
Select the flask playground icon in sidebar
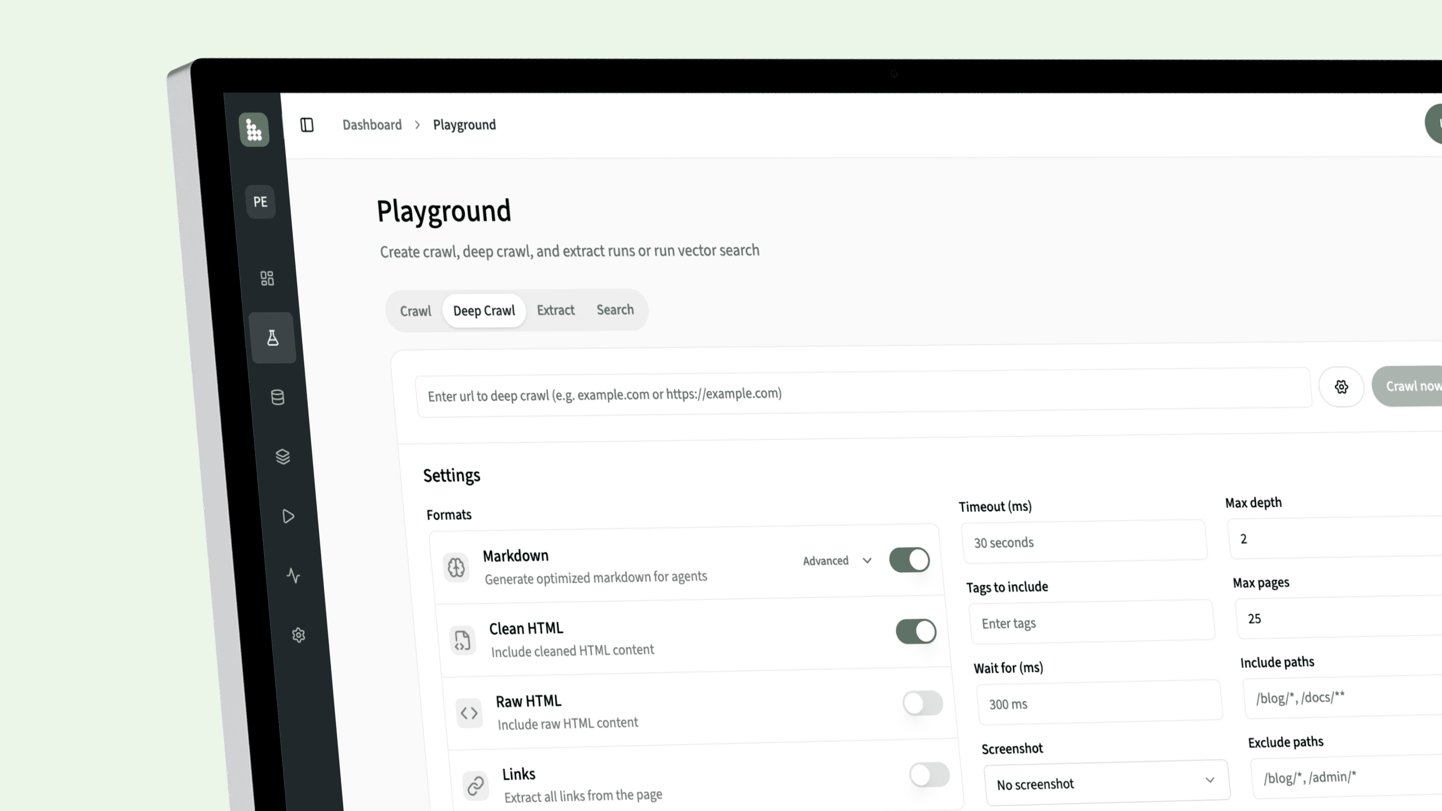click(x=273, y=338)
